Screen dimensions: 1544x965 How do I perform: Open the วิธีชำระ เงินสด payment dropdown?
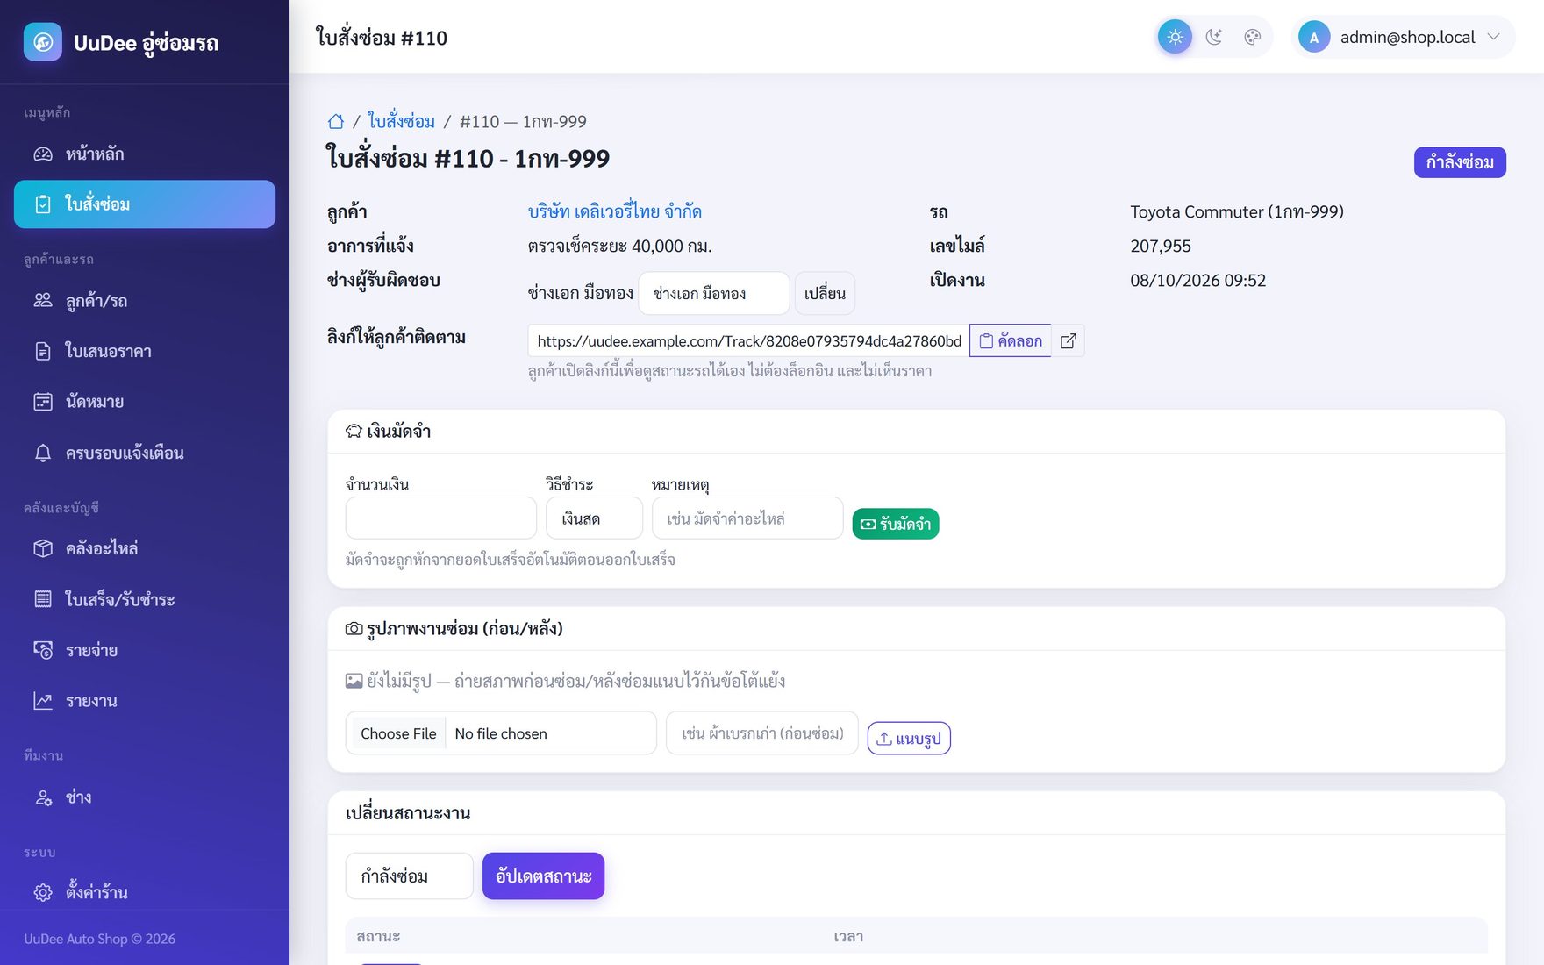click(594, 518)
